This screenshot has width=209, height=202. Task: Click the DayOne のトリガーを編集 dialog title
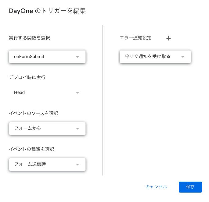pyautogui.click(x=47, y=11)
